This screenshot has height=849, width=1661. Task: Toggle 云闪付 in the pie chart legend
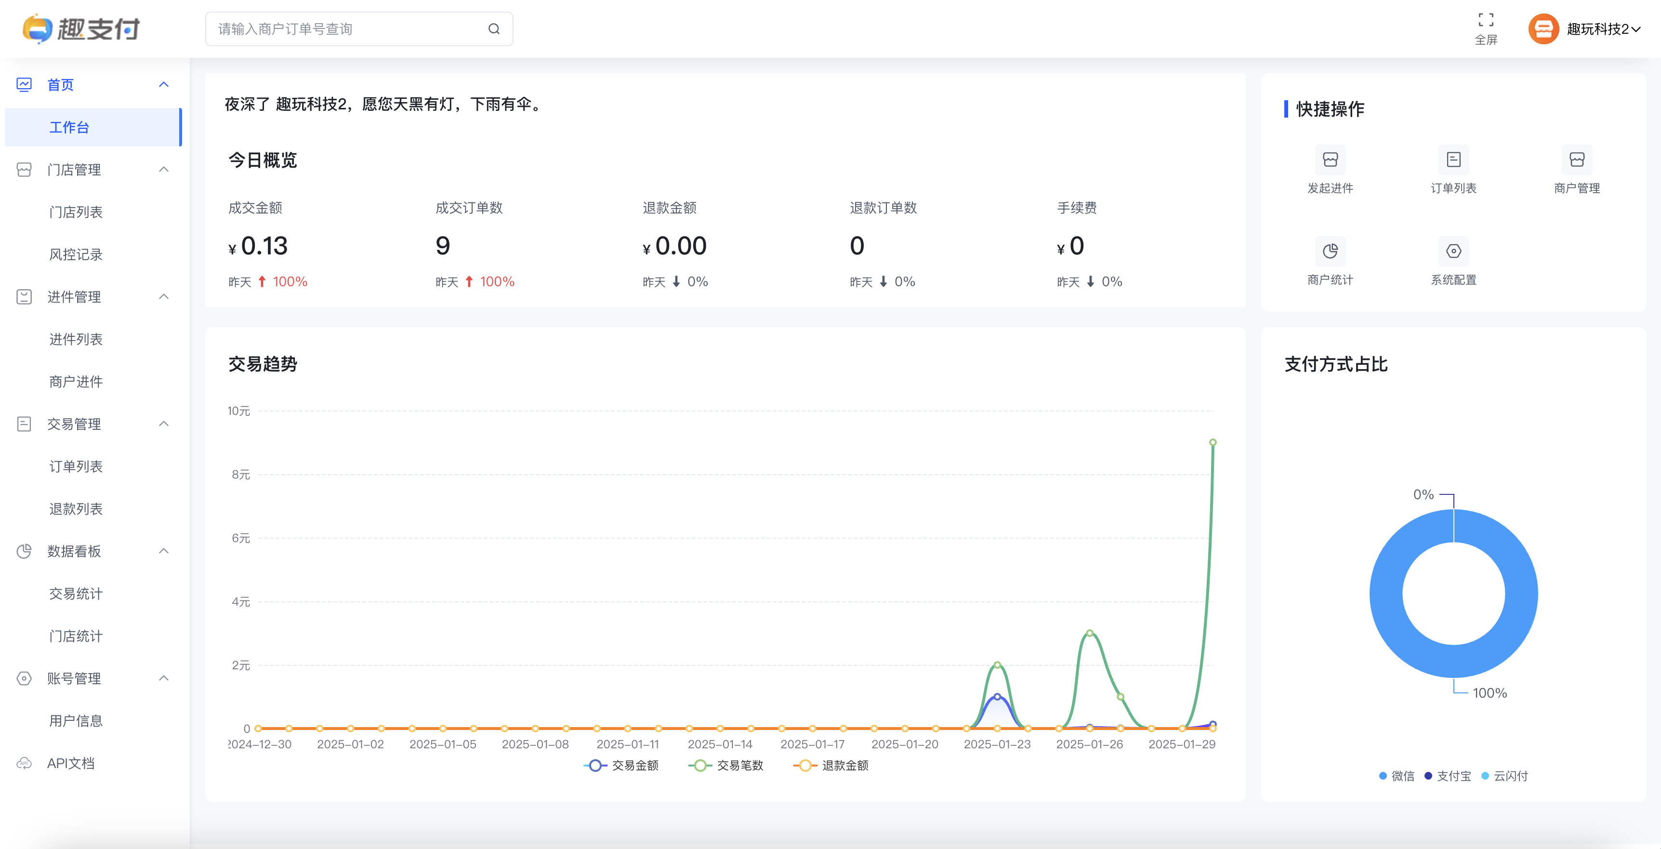click(x=1504, y=775)
